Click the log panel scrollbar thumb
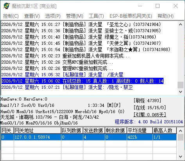Image resolution: width=185 pixels, height=161 pixels. pyautogui.click(x=180, y=85)
